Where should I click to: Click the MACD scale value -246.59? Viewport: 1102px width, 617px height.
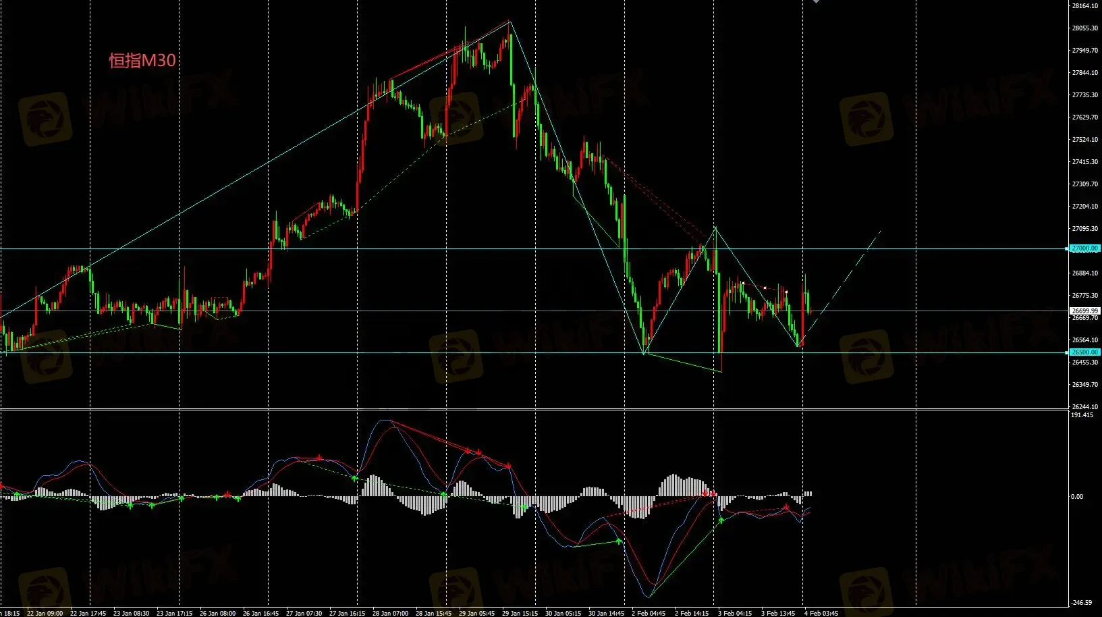(x=1082, y=603)
